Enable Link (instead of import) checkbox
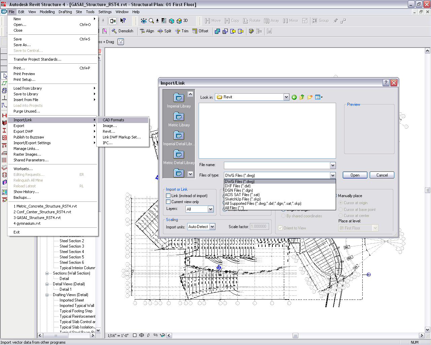The height and width of the screenshot is (345, 431). pyautogui.click(x=168, y=196)
